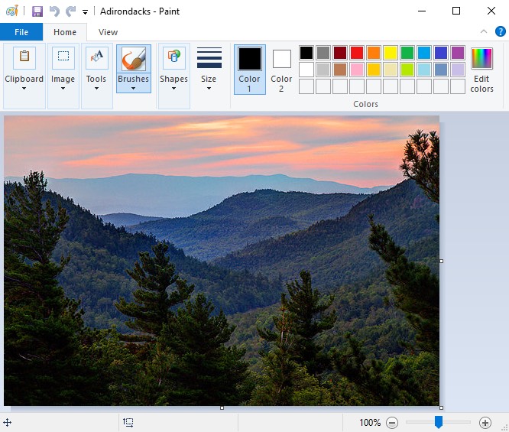The image size is (509, 432).
Task: Click the zoom out minus button
Action: point(392,422)
